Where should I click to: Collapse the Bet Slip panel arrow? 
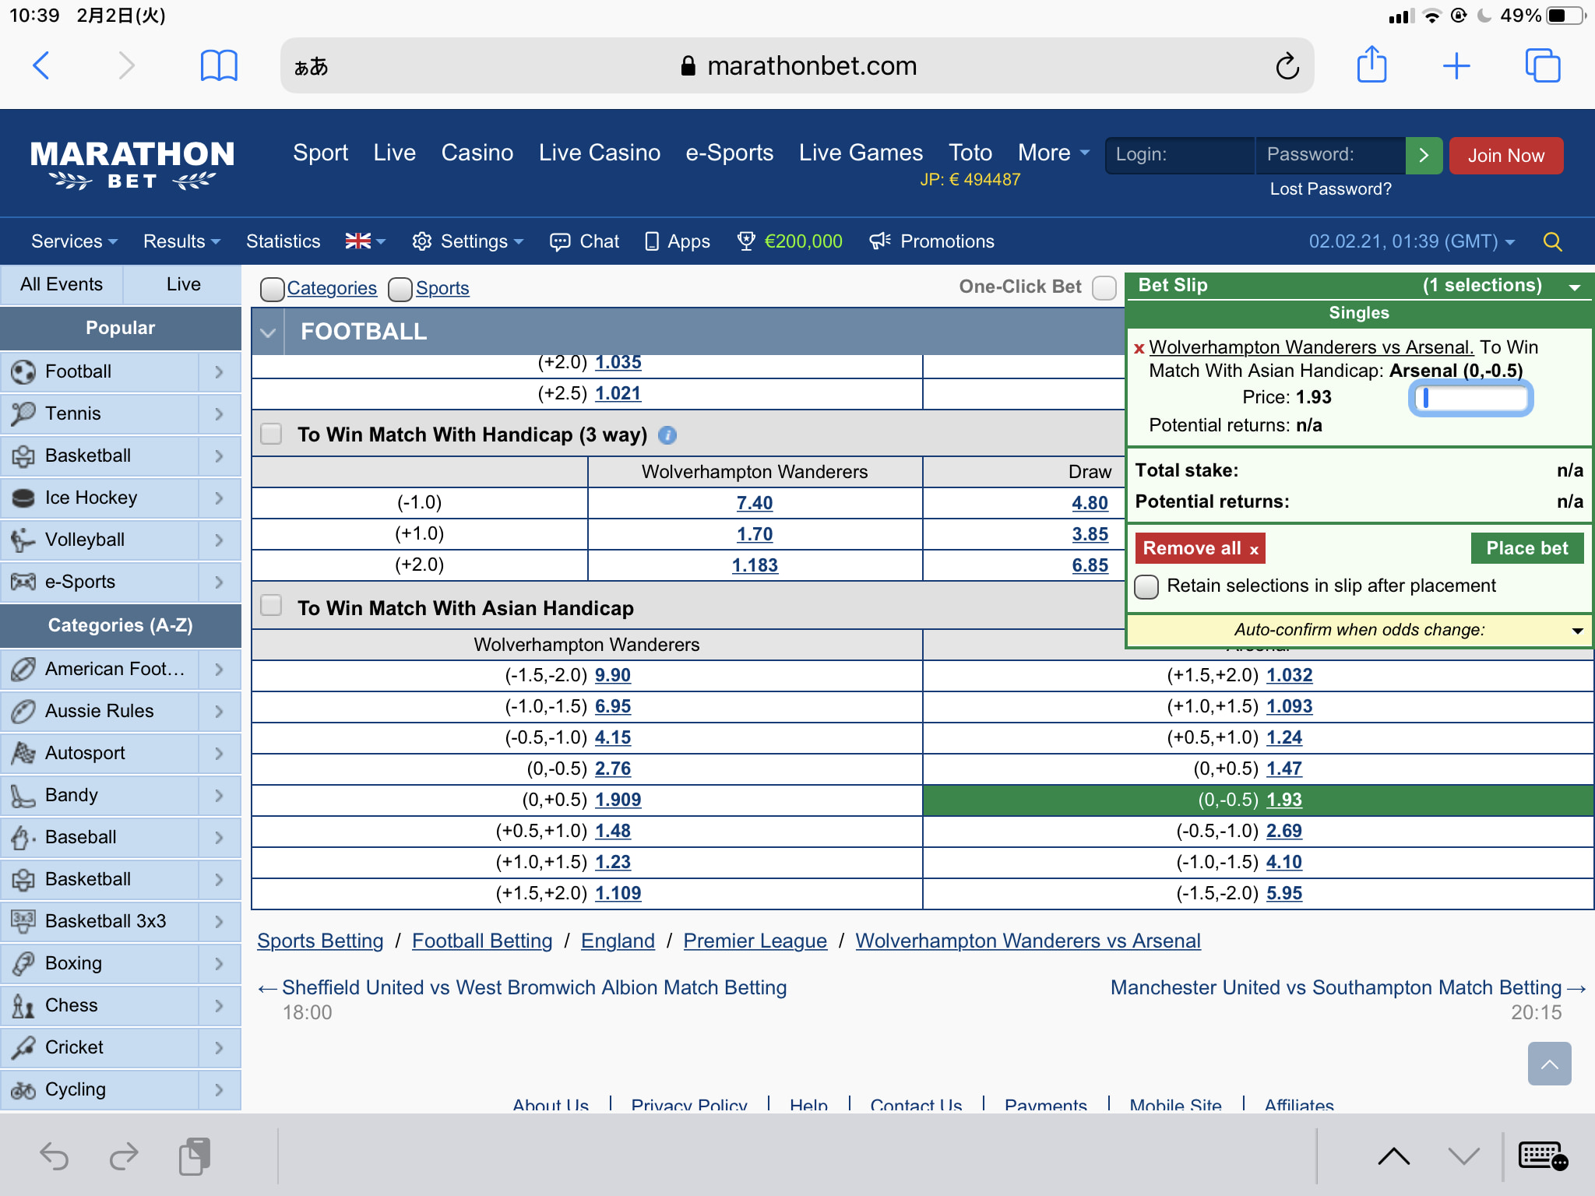coord(1574,287)
